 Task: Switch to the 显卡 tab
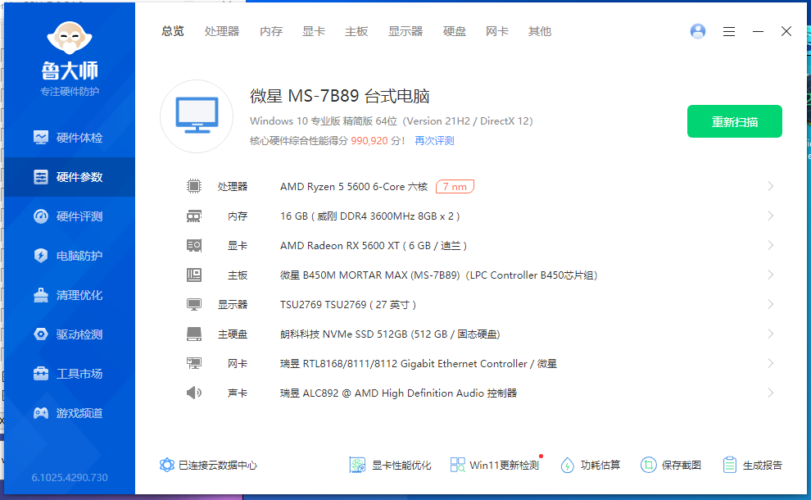tap(314, 31)
